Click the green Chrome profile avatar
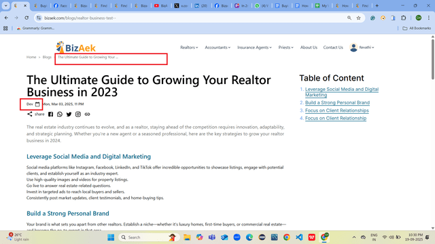This screenshot has width=435, height=244. [419, 18]
